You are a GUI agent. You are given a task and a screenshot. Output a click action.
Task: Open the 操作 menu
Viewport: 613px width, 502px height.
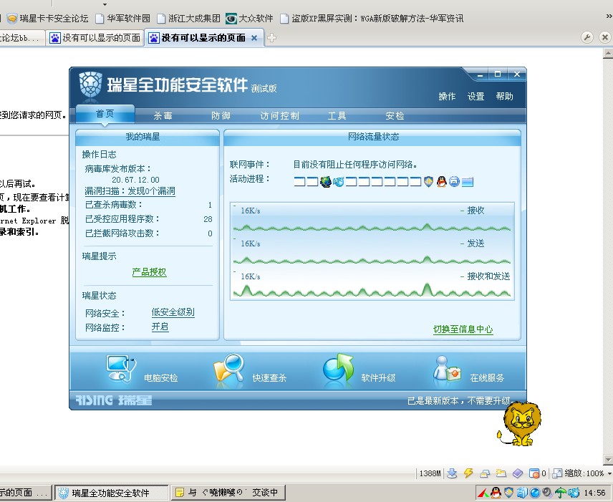tap(448, 96)
